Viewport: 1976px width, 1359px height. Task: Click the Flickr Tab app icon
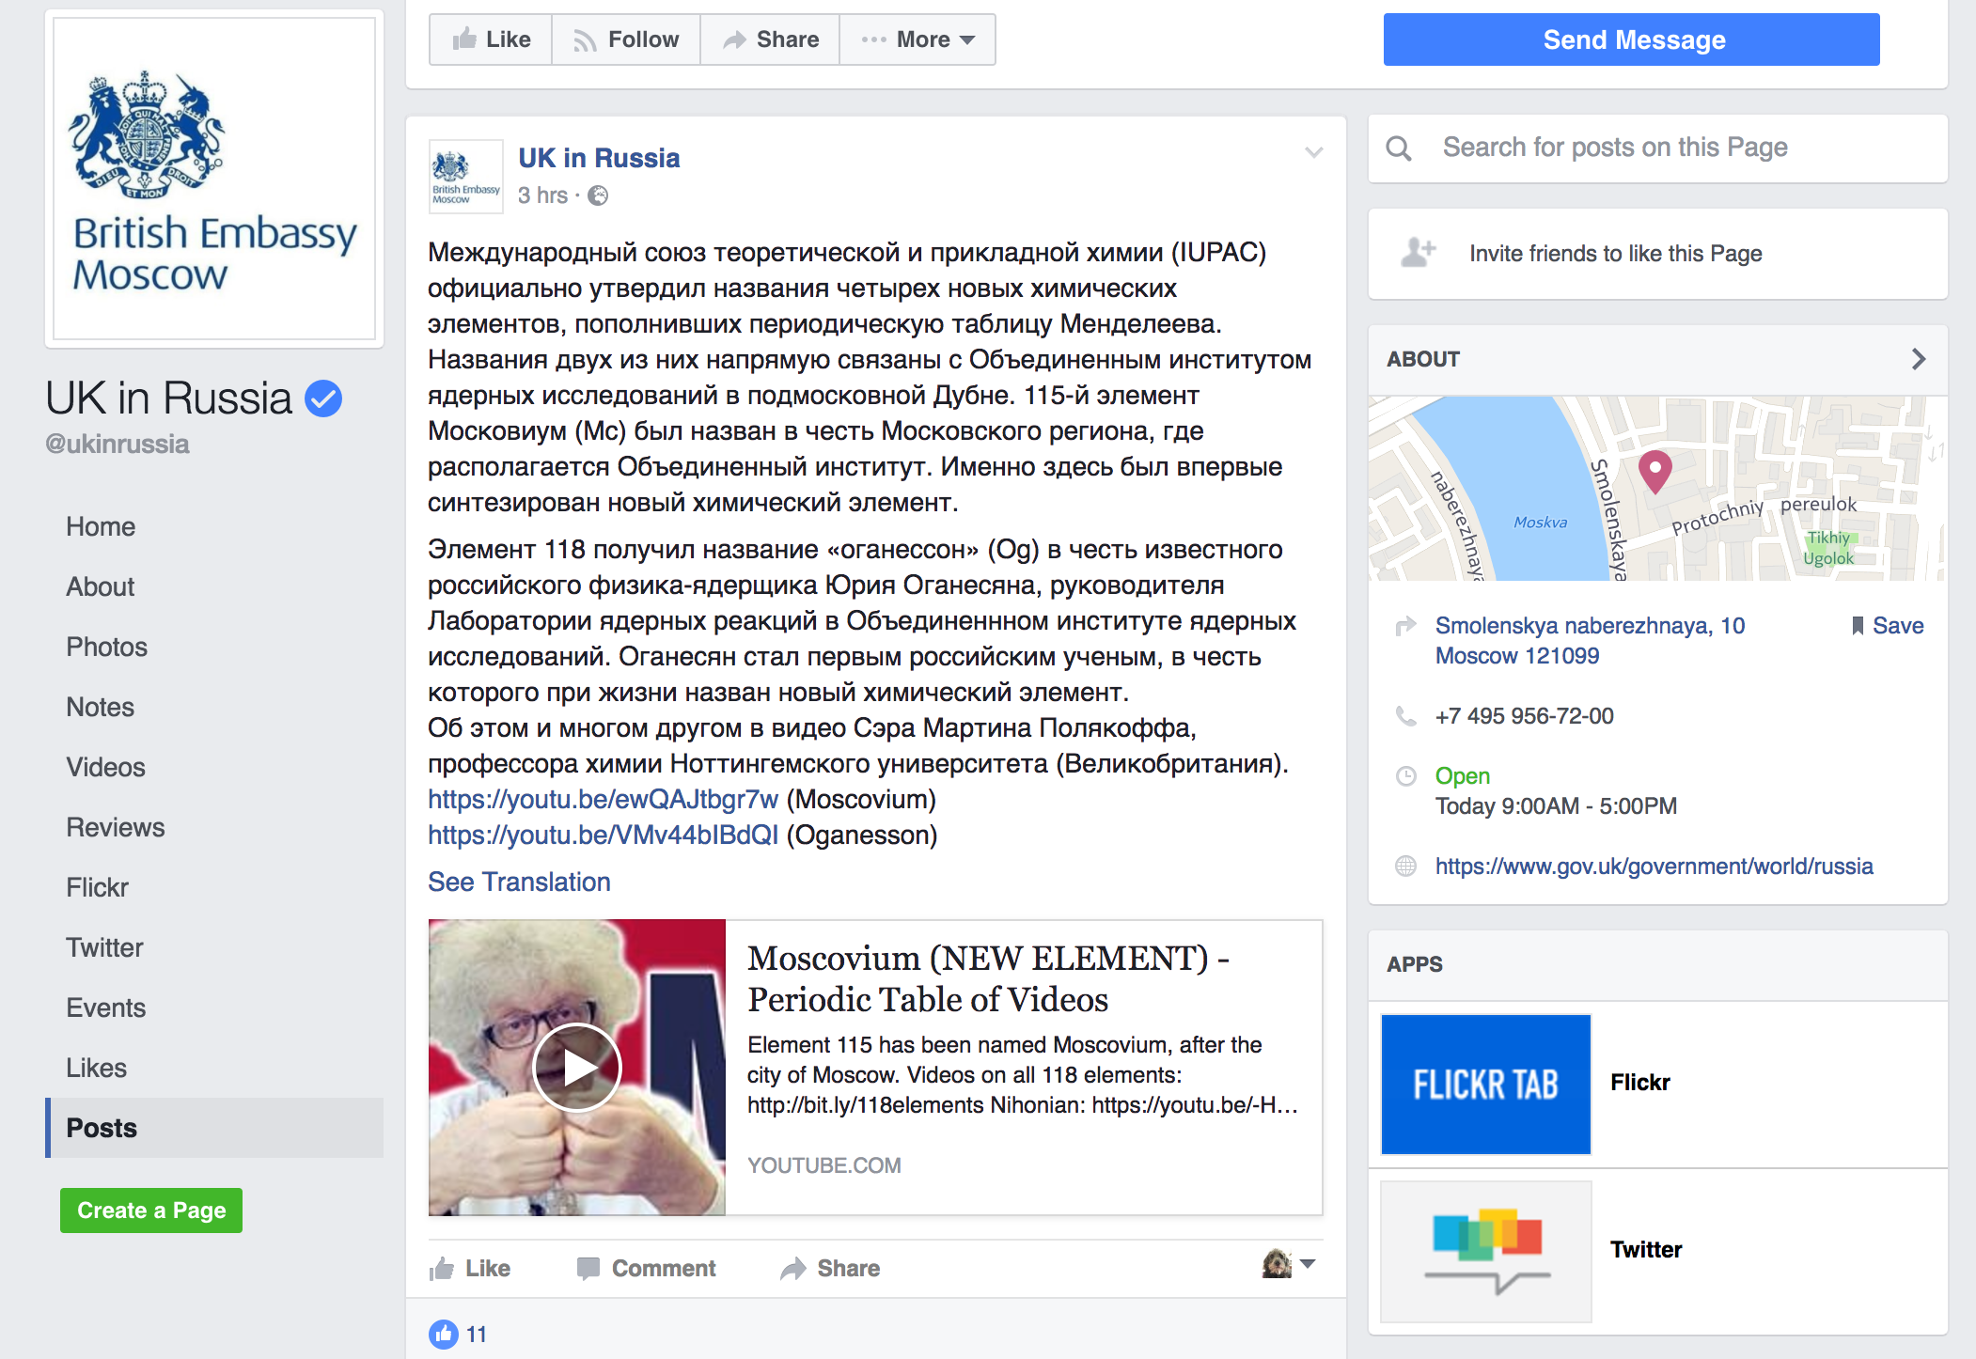pyautogui.click(x=1485, y=1084)
